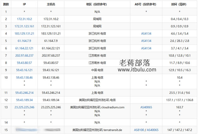Select time cell 0.9 / 0.9 / 0.9
The width and height of the screenshot is (199, 135).
coord(180,26)
